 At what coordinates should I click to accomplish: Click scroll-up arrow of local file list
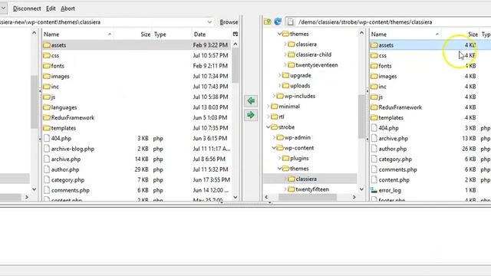[236, 44]
